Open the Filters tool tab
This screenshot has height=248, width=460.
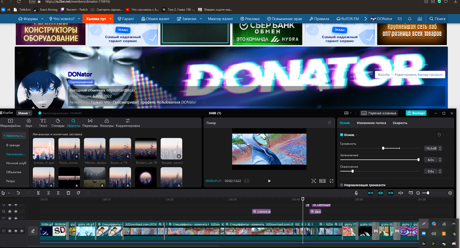107,123
